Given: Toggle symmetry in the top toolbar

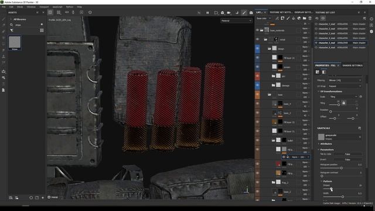Looking at the screenshot, I should pyautogui.click(x=67, y=12).
